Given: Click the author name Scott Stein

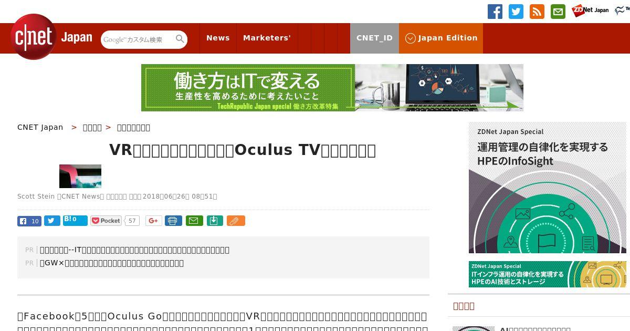Looking at the screenshot, I should [x=36, y=196].
